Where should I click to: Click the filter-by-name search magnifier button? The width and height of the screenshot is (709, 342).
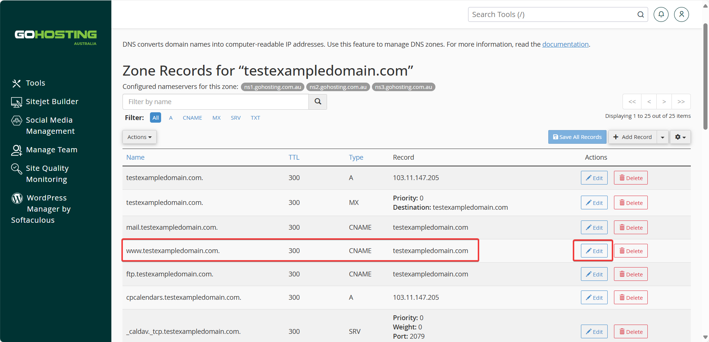coord(318,102)
